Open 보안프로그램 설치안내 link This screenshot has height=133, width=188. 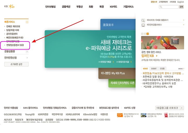point(109,108)
